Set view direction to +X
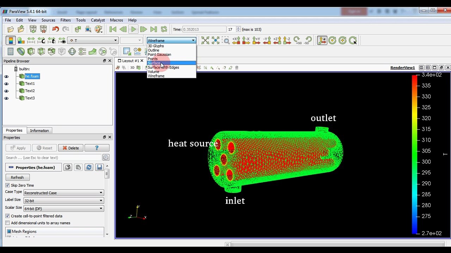Image resolution: width=451 pixels, height=253 pixels. 236,40
